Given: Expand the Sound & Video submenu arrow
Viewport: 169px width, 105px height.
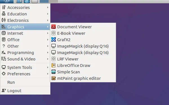Looking at the screenshot, I should 48,59.
